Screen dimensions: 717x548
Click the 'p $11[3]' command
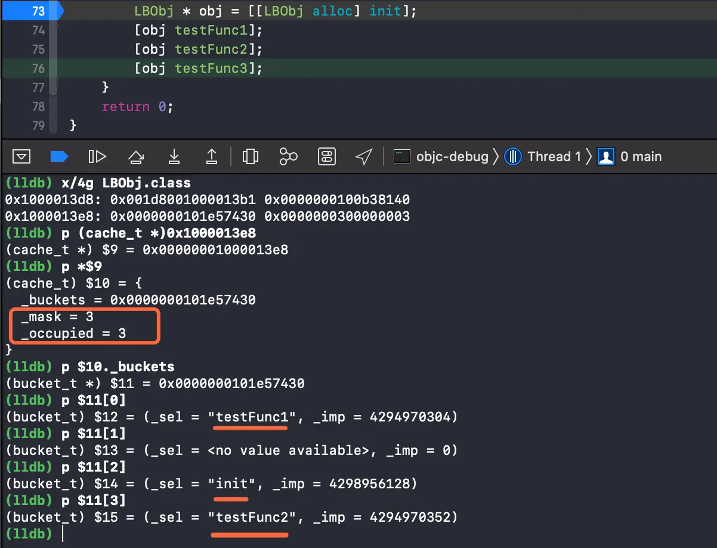point(94,500)
